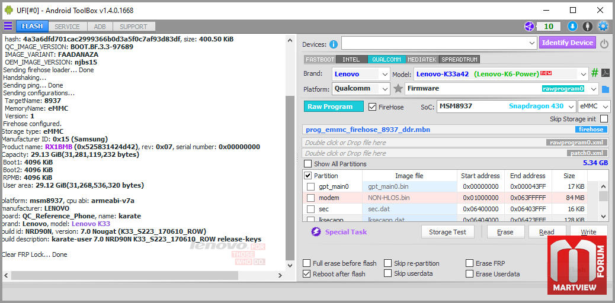Click the counter field showing 10
The image size is (615, 303).
tap(549, 27)
